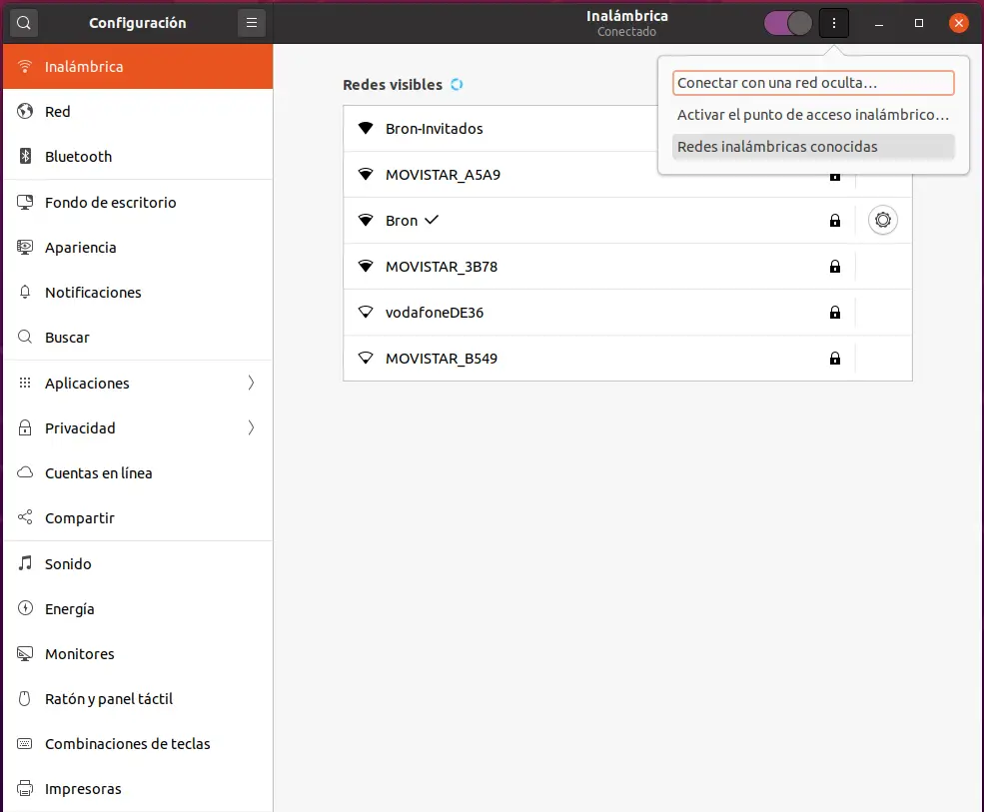
Task: Select the MOVISTAR_B549 network
Action: (627, 359)
